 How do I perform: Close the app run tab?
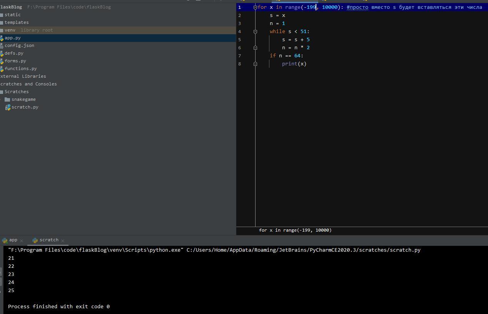pyautogui.click(x=22, y=241)
